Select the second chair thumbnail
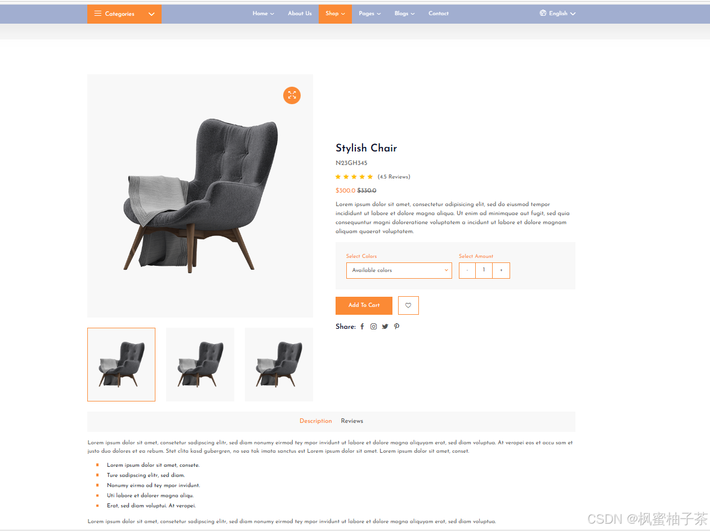The width and height of the screenshot is (710, 531). coord(200,364)
